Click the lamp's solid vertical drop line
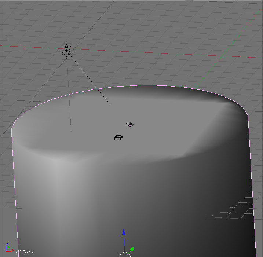Viewport: 263px width, 257px height. 69,95
